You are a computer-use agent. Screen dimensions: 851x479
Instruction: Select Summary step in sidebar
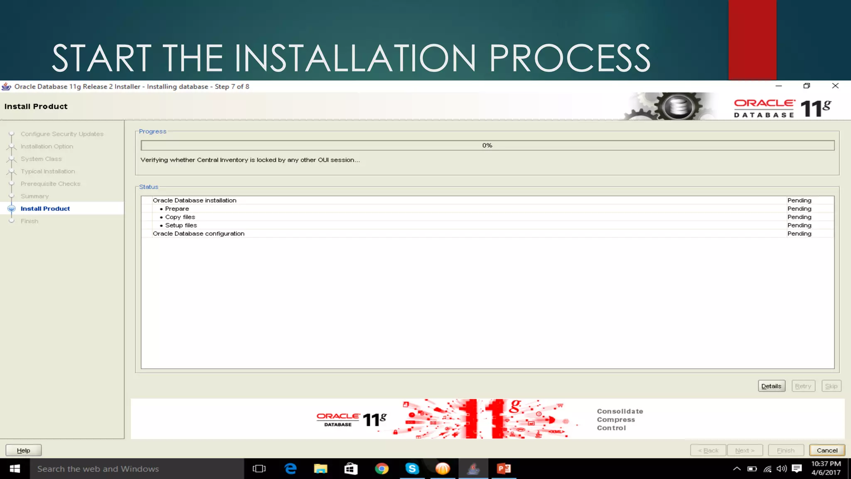click(34, 196)
